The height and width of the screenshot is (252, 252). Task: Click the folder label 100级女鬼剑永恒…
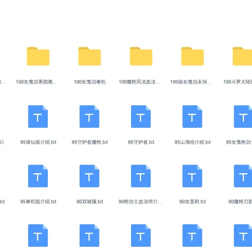coord(191,82)
